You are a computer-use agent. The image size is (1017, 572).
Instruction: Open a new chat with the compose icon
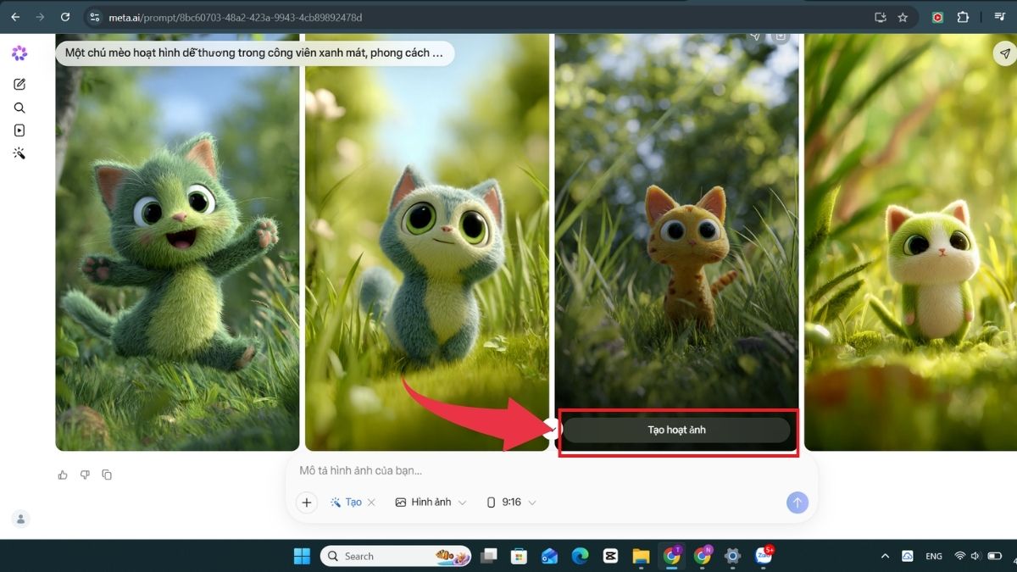click(19, 84)
